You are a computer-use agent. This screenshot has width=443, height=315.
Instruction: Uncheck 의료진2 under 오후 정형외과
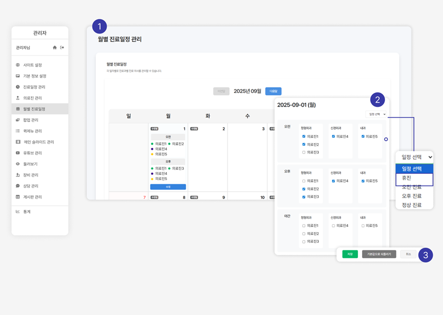click(304, 189)
